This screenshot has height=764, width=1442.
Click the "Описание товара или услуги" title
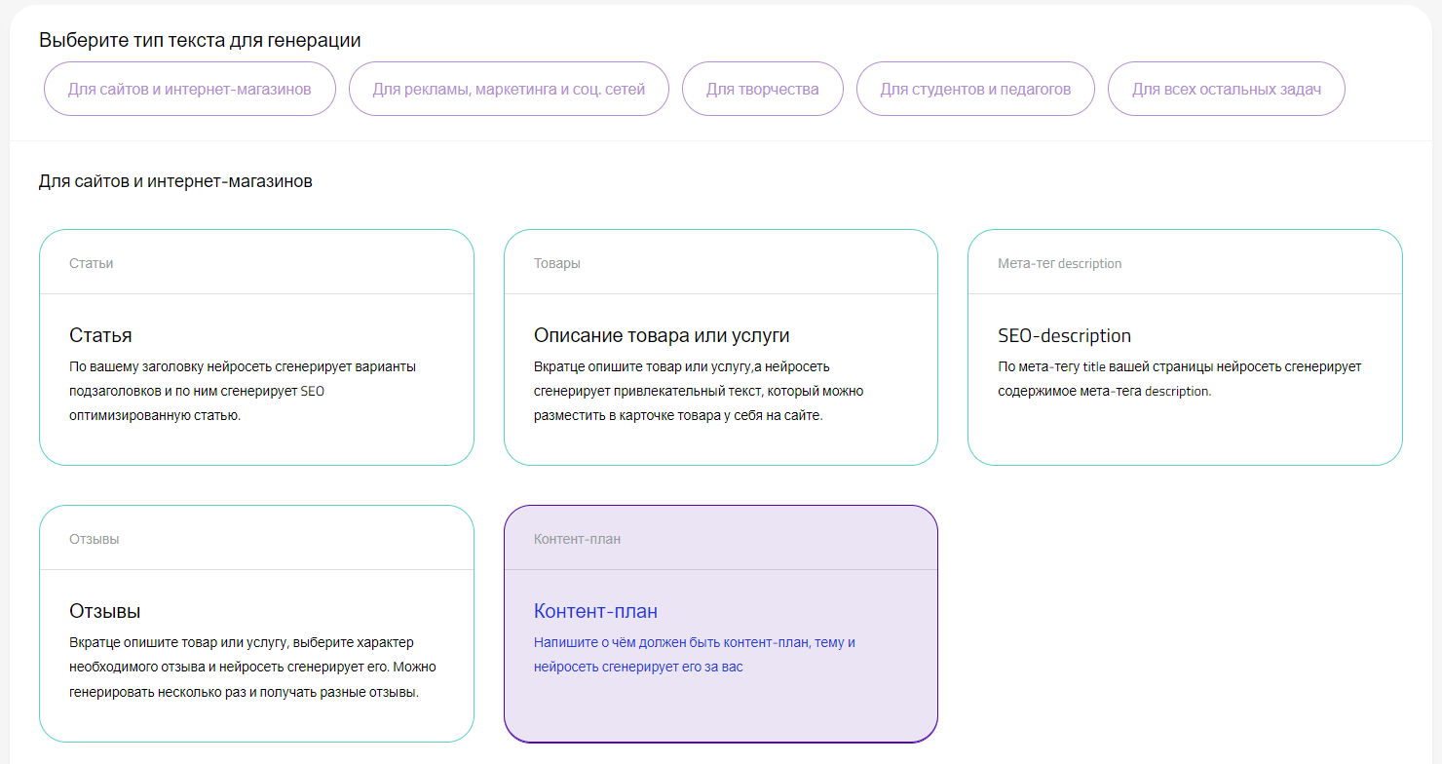[x=661, y=335]
